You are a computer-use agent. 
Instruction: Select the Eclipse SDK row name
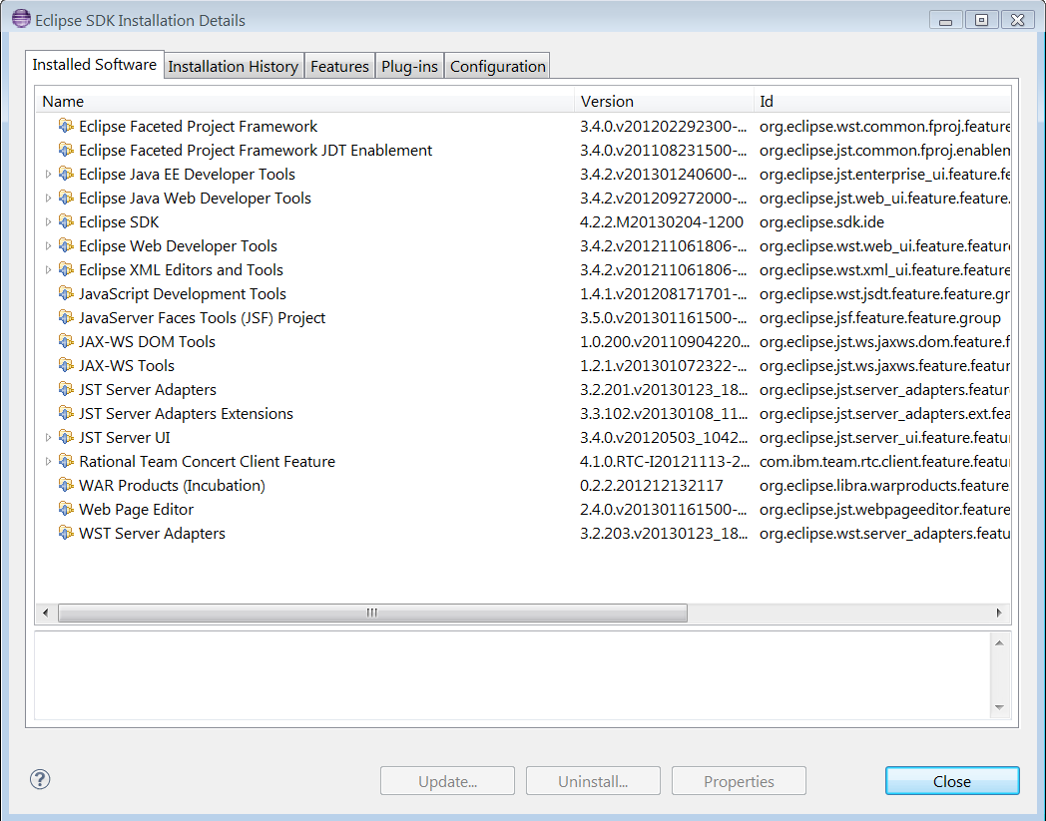tap(119, 222)
